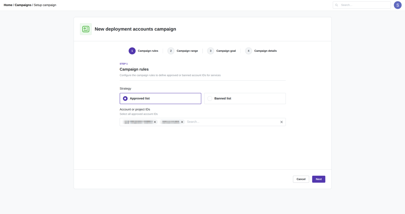405x214 pixels.
Task: Remove the second selected account ID chip
Action: point(182,122)
